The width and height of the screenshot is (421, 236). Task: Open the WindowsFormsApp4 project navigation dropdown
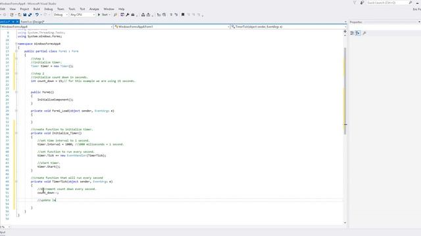click(57, 27)
